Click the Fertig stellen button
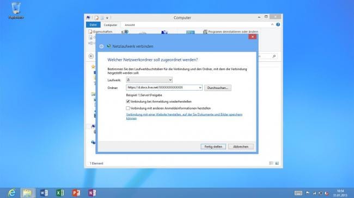This screenshot has height=198, width=354. pos(213,146)
